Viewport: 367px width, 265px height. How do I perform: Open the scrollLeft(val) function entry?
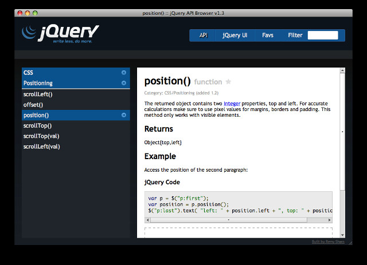pyautogui.click(x=76, y=147)
